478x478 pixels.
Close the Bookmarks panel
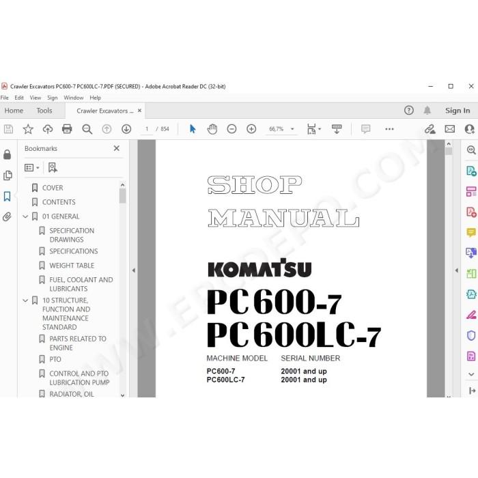(x=117, y=148)
